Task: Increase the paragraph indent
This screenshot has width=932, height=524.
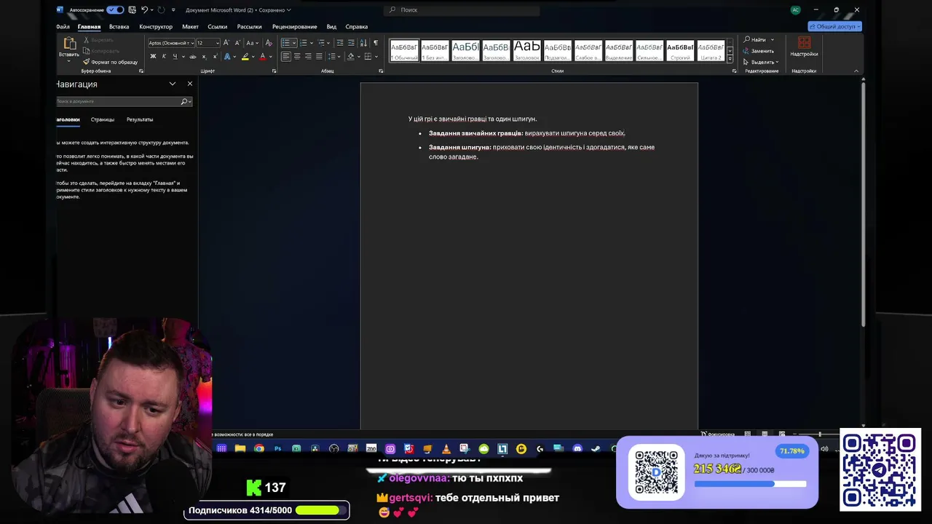Action: [351, 43]
